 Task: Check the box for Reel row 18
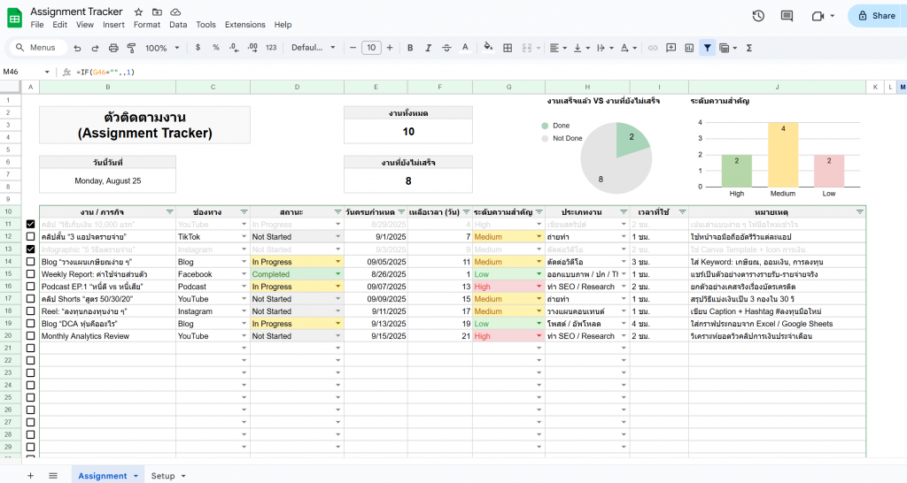(31, 310)
